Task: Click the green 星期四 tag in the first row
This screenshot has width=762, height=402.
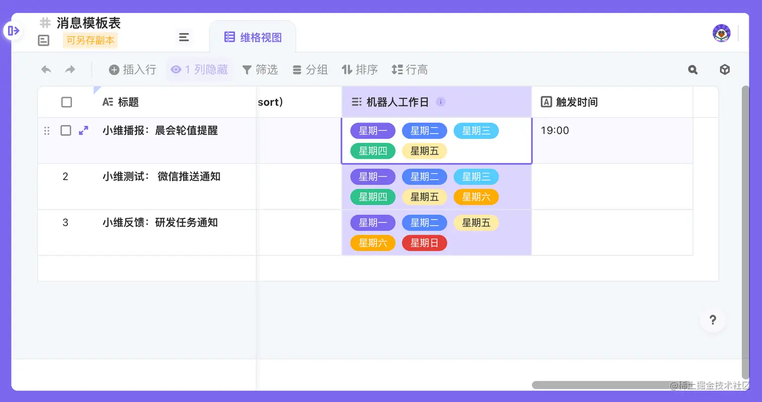Action: (373, 151)
